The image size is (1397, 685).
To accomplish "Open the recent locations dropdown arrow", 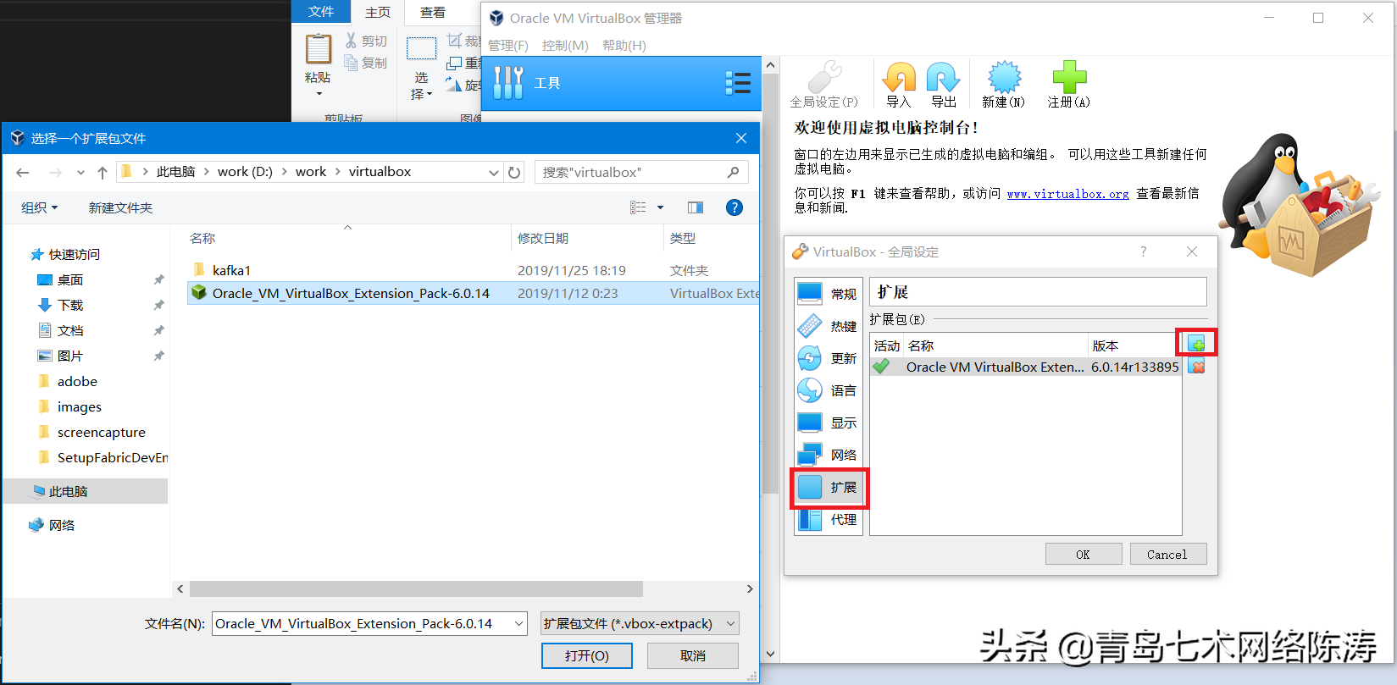I will click(80, 173).
